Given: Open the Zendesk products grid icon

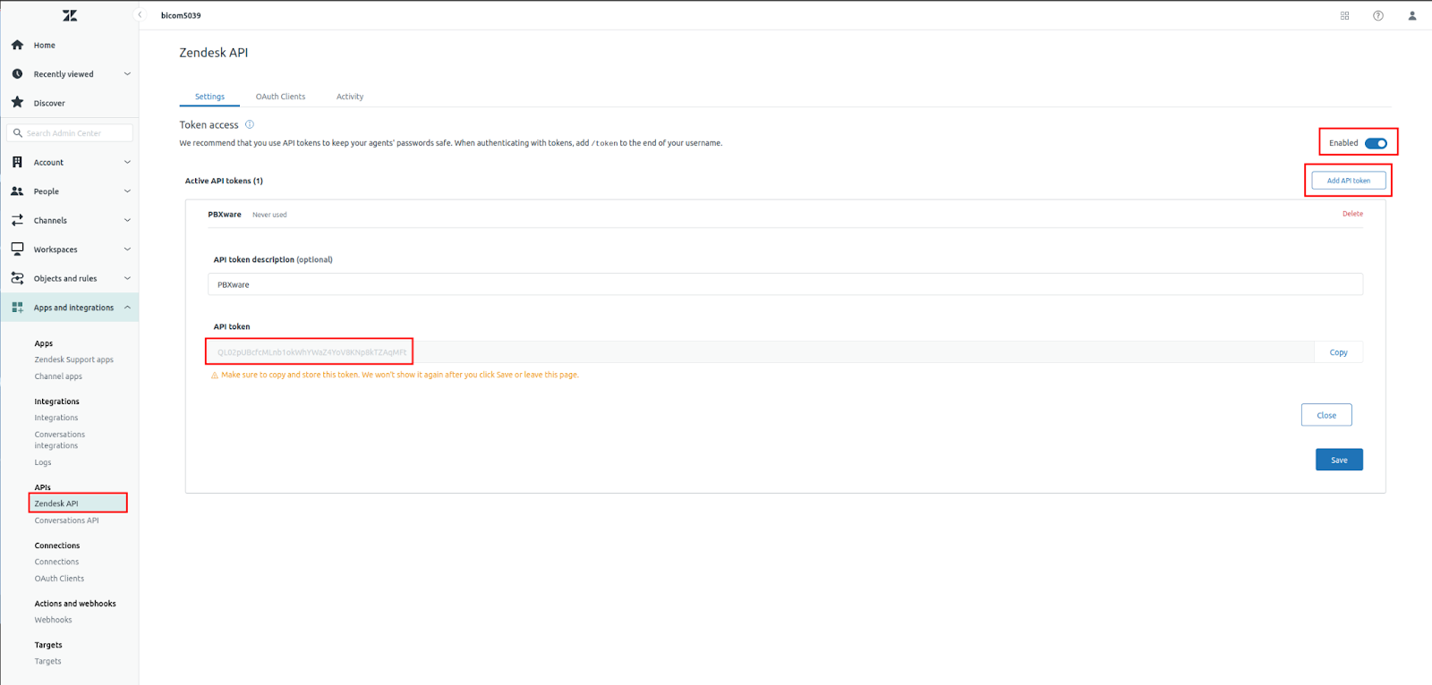Looking at the screenshot, I should (1344, 15).
